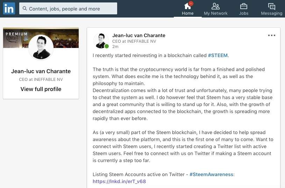Open the post's three-dot options menu
The image size is (285, 188).
(x=272, y=35)
